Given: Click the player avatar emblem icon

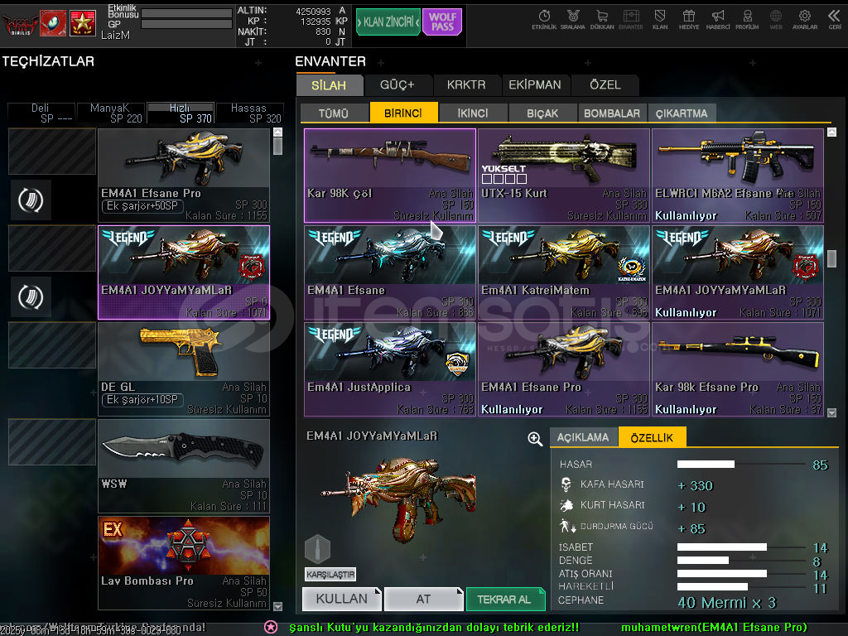Looking at the screenshot, I should click(53, 23).
